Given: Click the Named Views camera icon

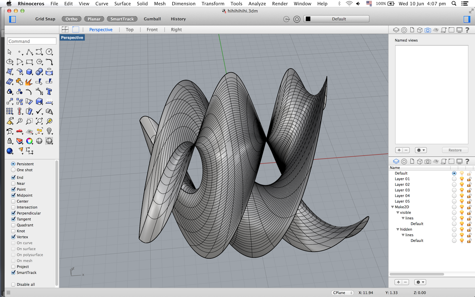Looking at the screenshot, I should 428,30.
